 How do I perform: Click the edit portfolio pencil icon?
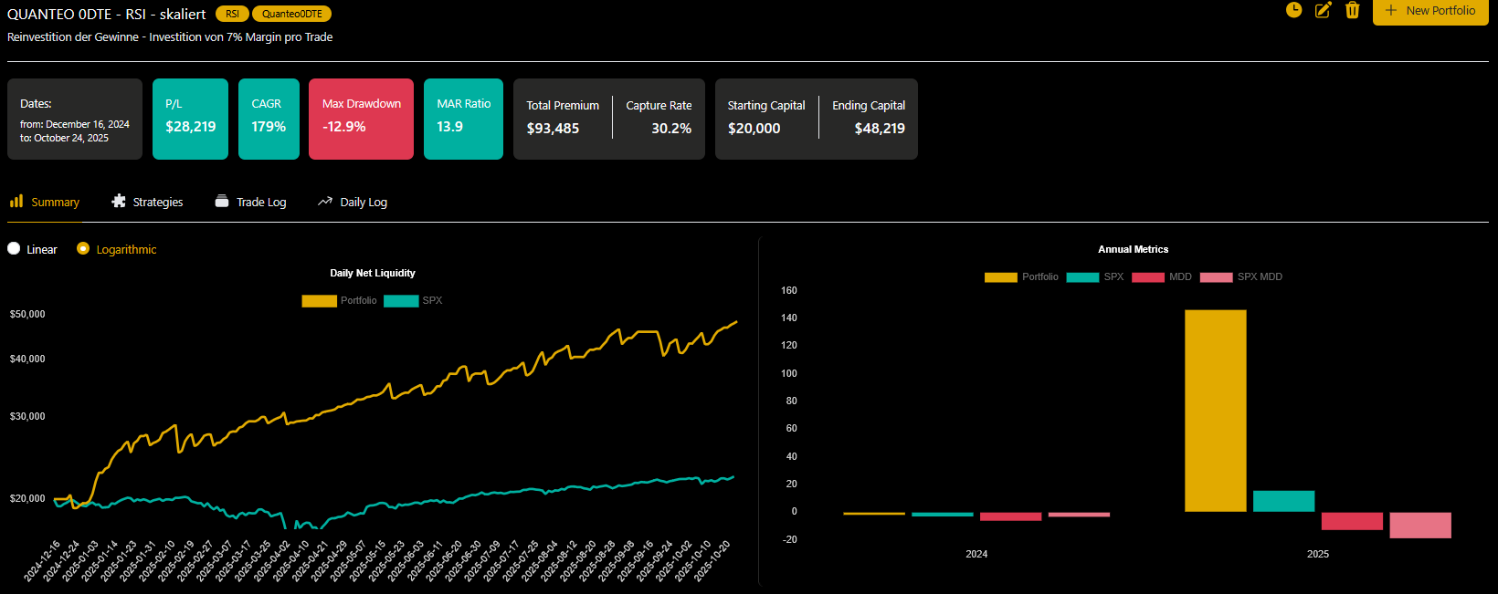pos(1323,10)
